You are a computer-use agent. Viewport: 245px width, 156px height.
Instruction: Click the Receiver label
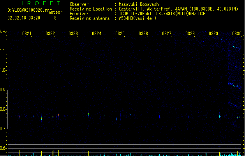(x=79, y=14)
